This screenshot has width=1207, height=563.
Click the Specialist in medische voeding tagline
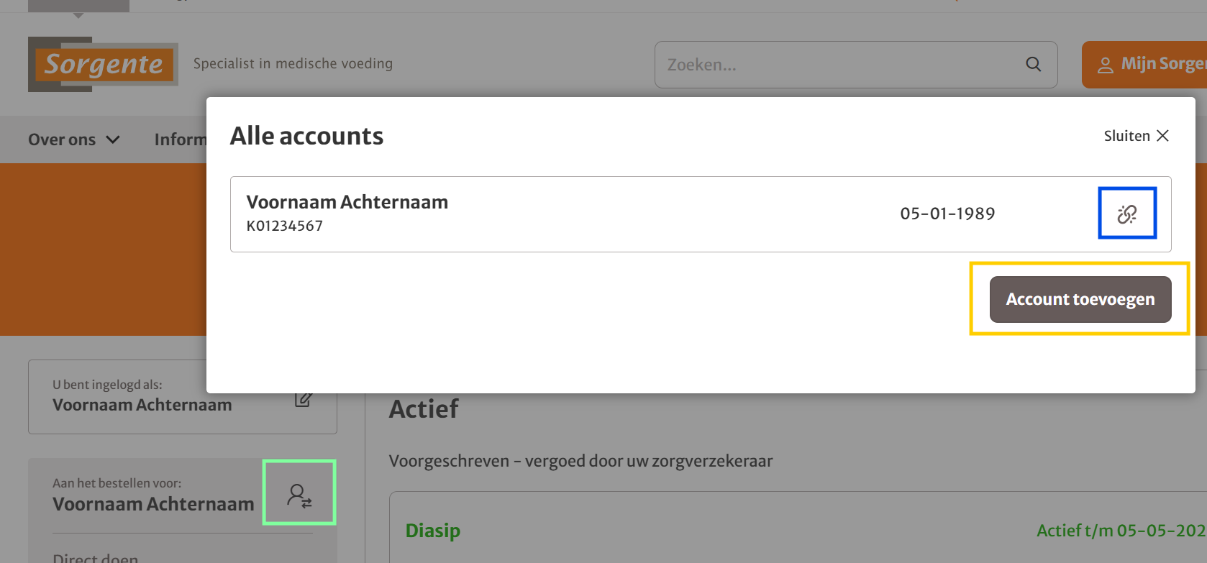pyautogui.click(x=293, y=64)
